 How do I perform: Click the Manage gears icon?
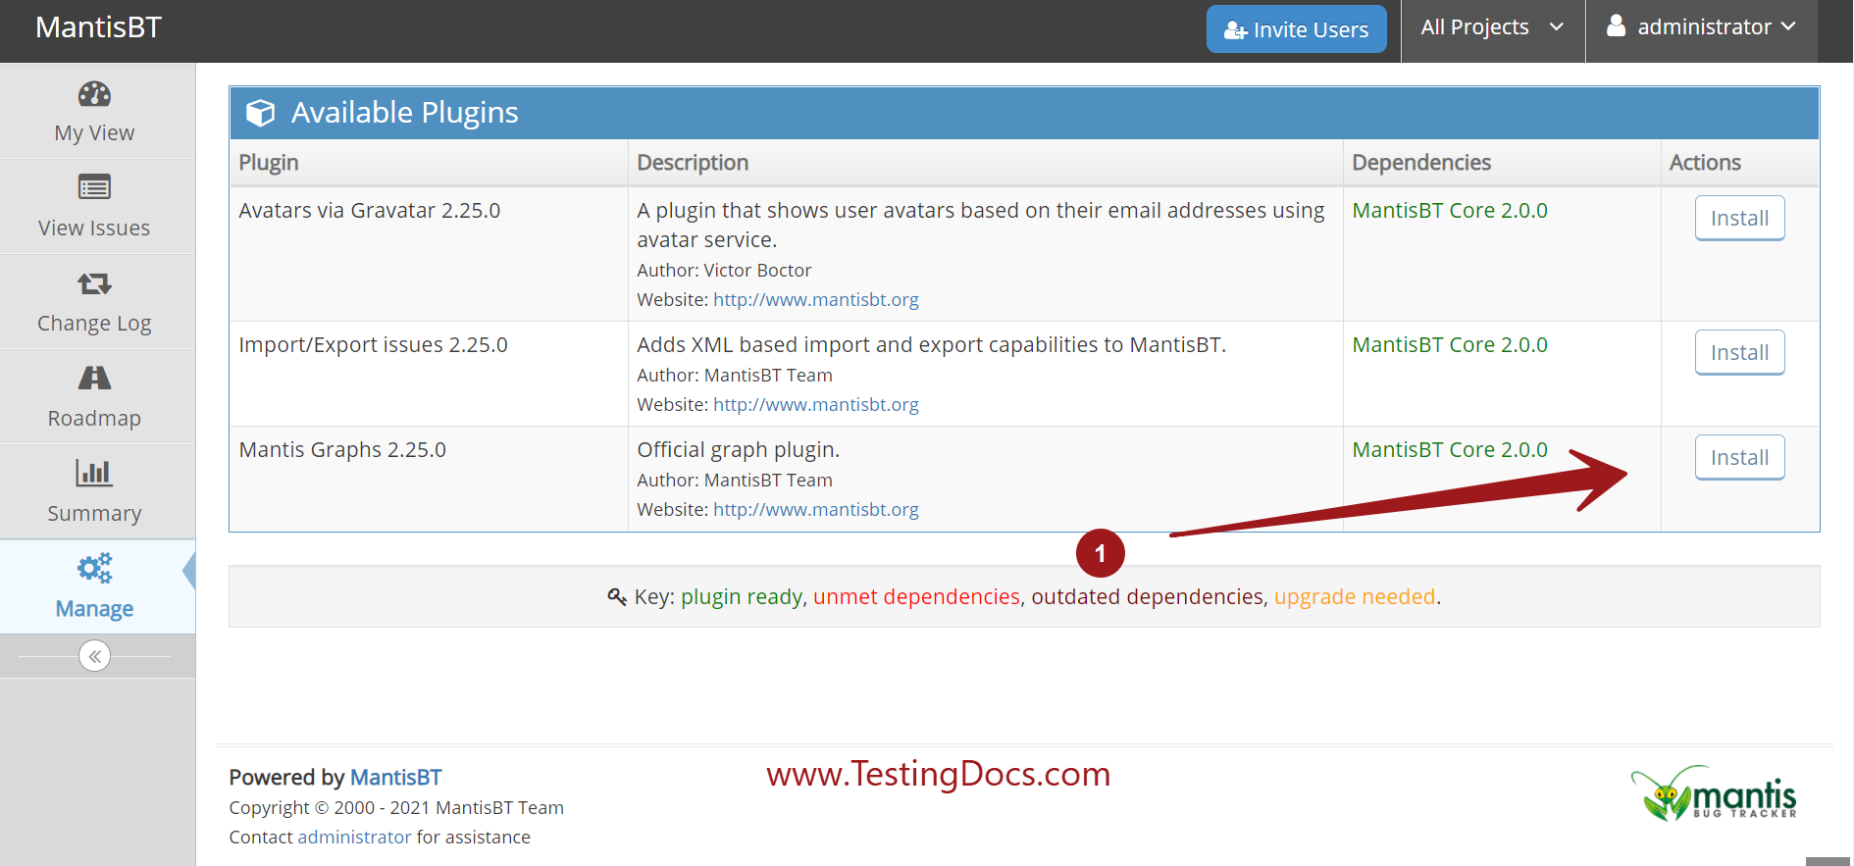pyautogui.click(x=94, y=568)
